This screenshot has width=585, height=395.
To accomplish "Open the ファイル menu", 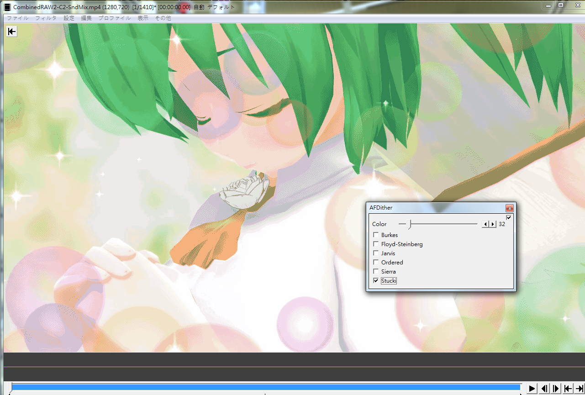I will pyautogui.click(x=17, y=18).
